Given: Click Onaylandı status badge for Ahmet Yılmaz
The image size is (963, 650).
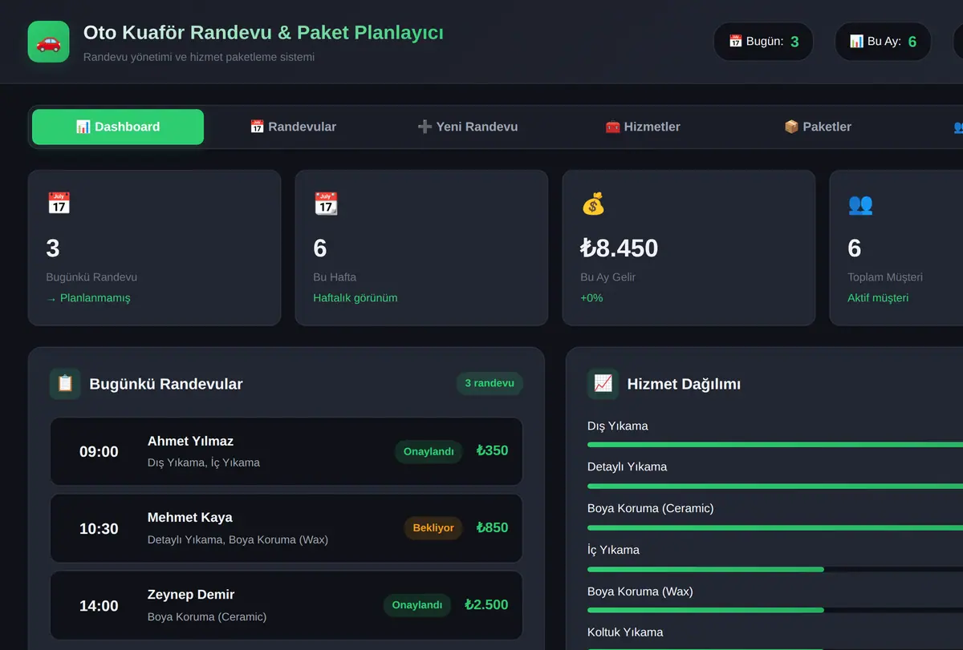Looking at the screenshot, I should [x=429, y=451].
